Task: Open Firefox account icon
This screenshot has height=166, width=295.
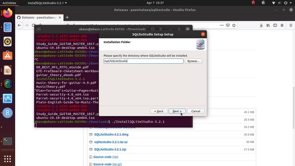Action: pos(282,25)
